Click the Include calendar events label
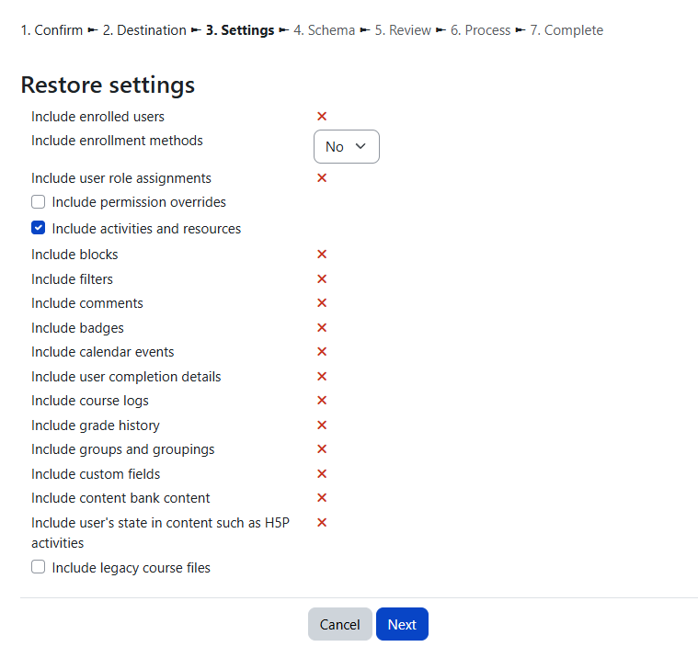The image size is (698, 658). [103, 352]
